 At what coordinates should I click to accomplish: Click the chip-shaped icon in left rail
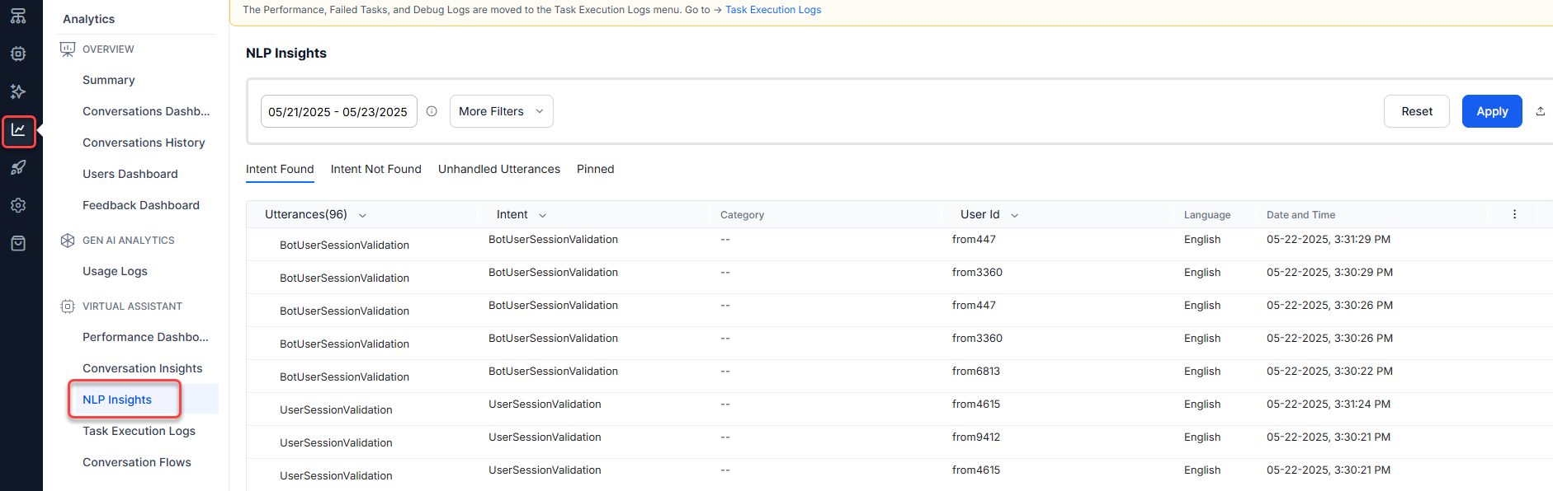(x=18, y=54)
